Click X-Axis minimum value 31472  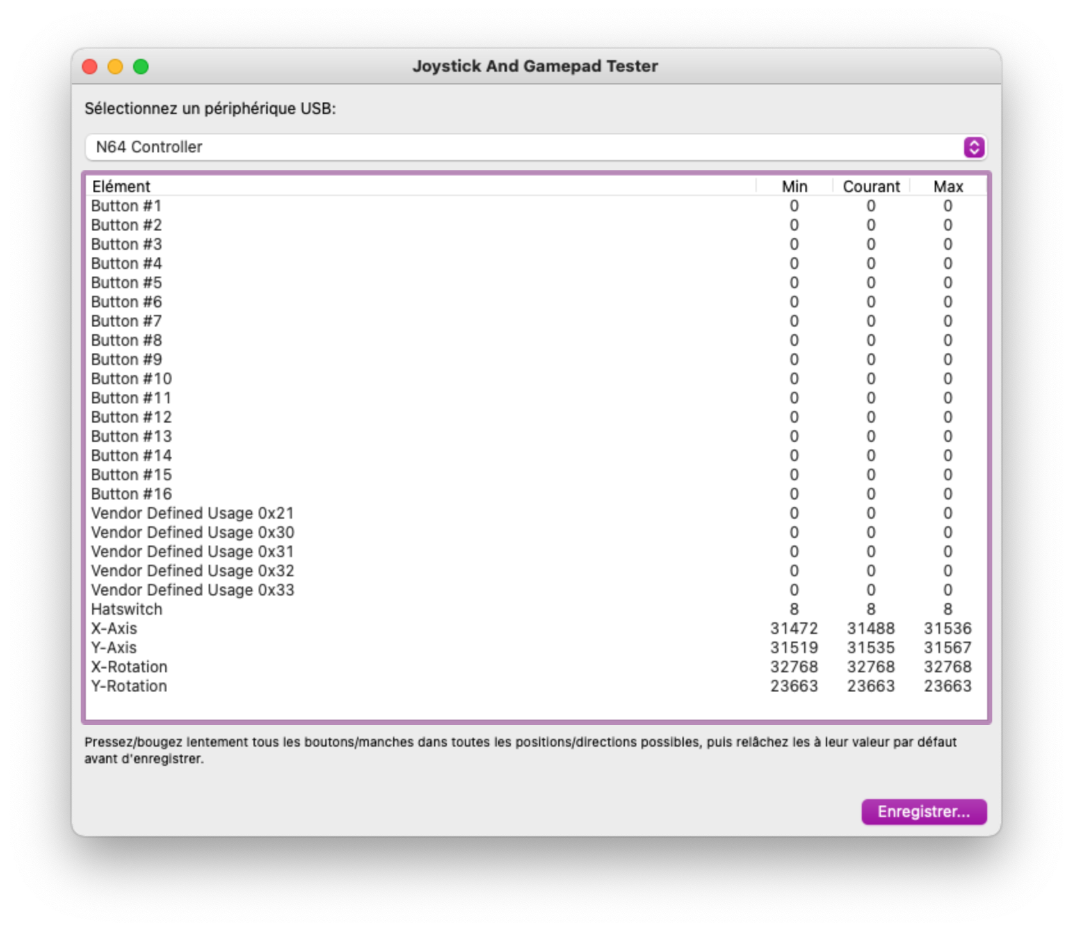coord(794,628)
